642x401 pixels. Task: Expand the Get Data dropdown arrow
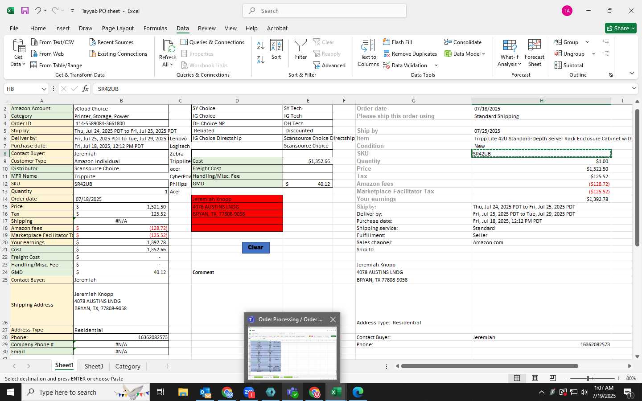(24, 65)
